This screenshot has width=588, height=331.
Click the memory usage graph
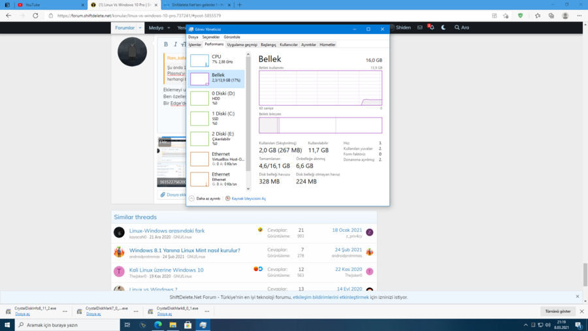click(321, 88)
